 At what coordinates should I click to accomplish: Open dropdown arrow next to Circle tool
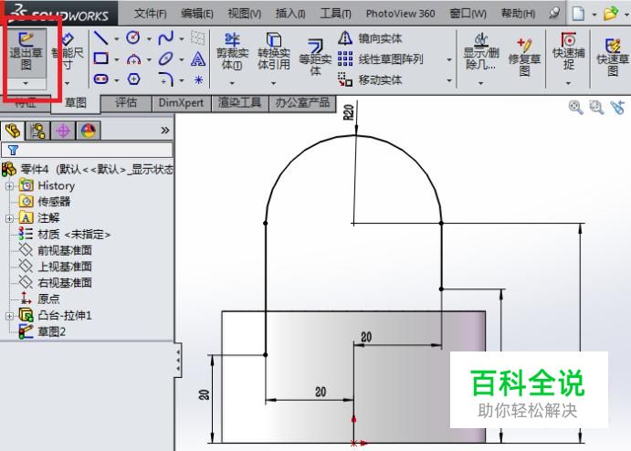pos(149,39)
